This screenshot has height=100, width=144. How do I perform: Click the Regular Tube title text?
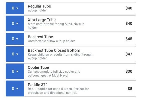tap(39, 6)
